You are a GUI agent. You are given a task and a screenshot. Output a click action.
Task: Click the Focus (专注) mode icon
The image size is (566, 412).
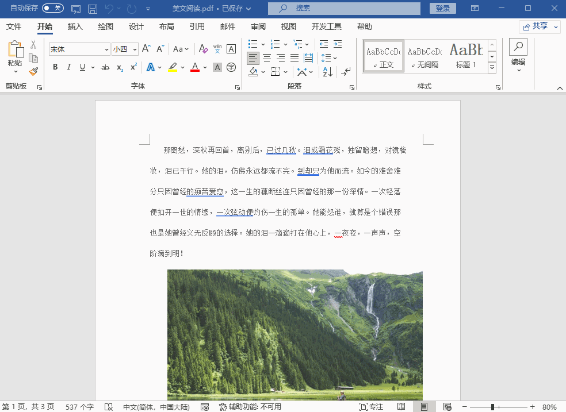[372, 407]
